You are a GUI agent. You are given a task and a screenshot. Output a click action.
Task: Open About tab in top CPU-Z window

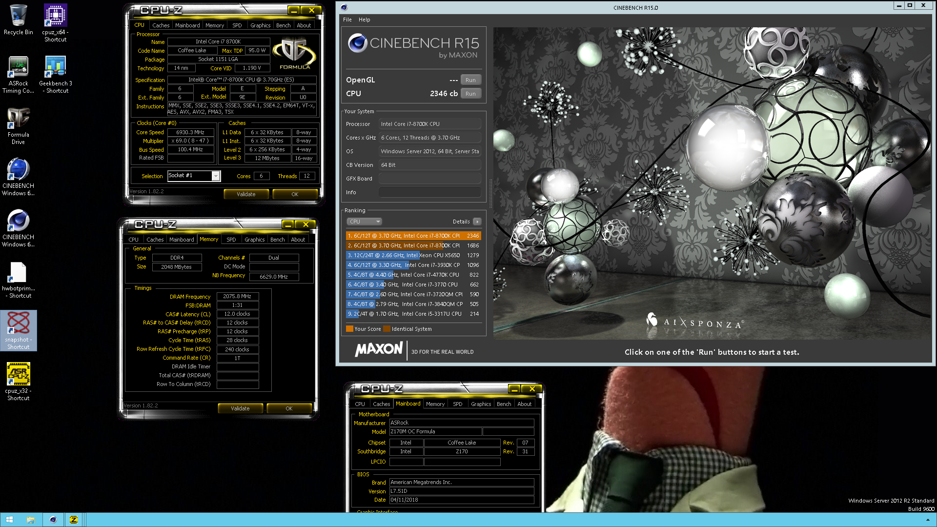pos(304,25)
